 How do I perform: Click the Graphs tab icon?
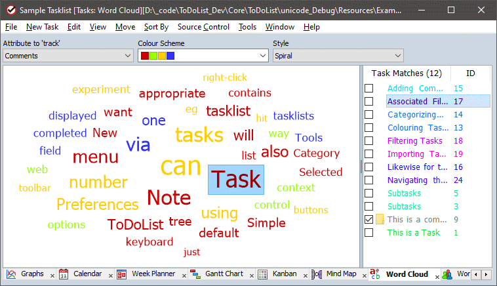click(11, 274)
